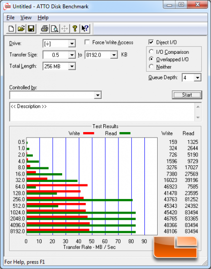Image resolution: width=211 pixels, height=269 pixels.
Task: Click the green Read legend swatch
Action: (125, 133)
